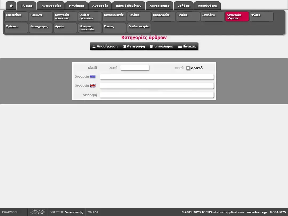Open the Πίνακας table list view
The width and height of the screenshot is (288, 216).
pyautogui.click(x=187, y=46)
